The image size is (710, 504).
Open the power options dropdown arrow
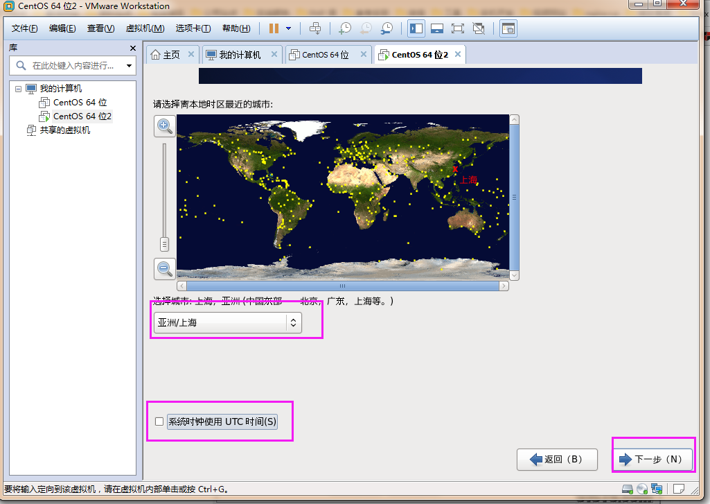pos(288,28)
